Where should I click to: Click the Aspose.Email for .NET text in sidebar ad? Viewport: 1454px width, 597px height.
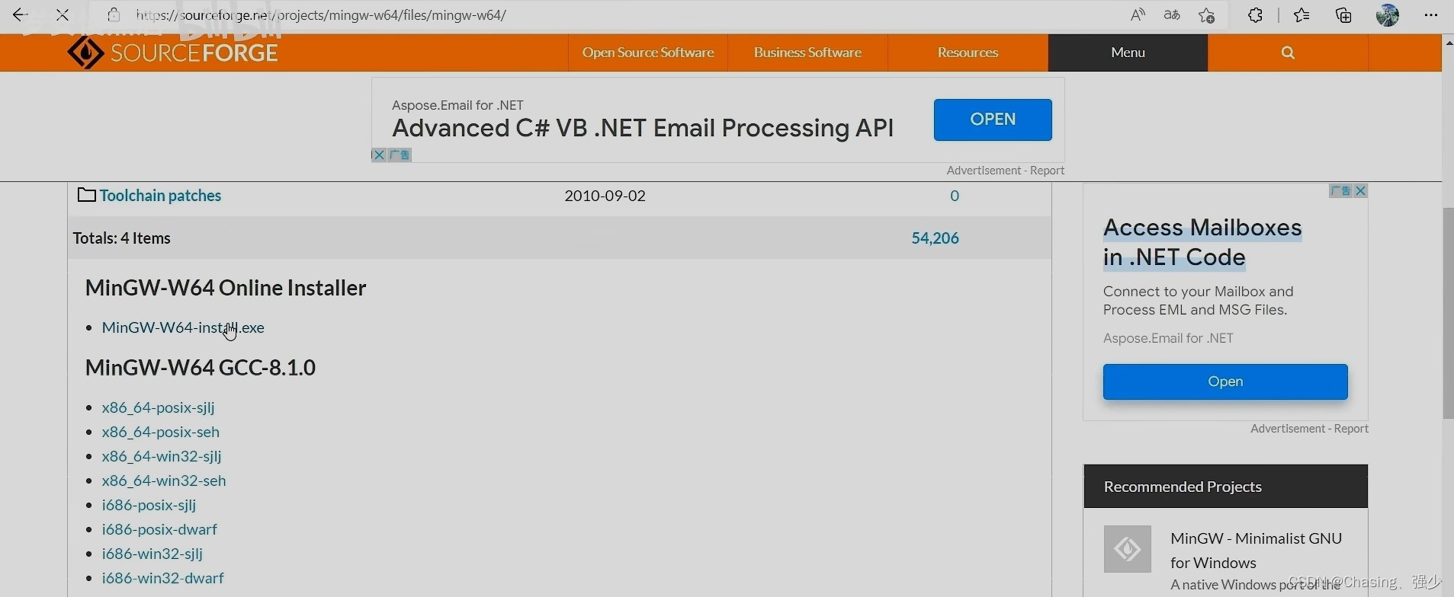(1168, 338)
